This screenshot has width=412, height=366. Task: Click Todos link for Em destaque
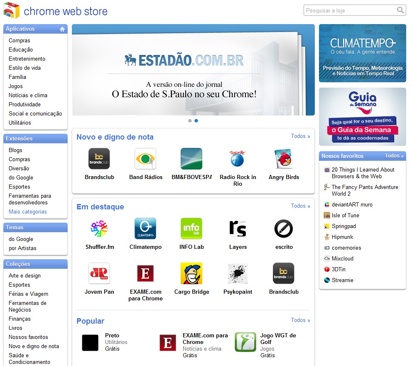tap(300, 206)
